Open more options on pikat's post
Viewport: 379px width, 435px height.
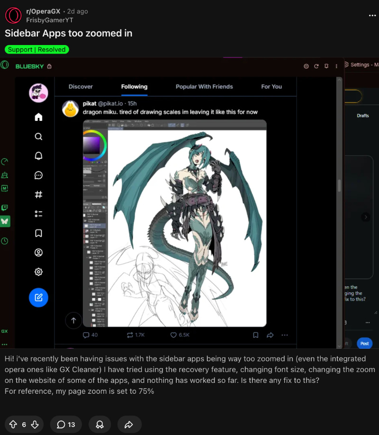tap(285, 335)
